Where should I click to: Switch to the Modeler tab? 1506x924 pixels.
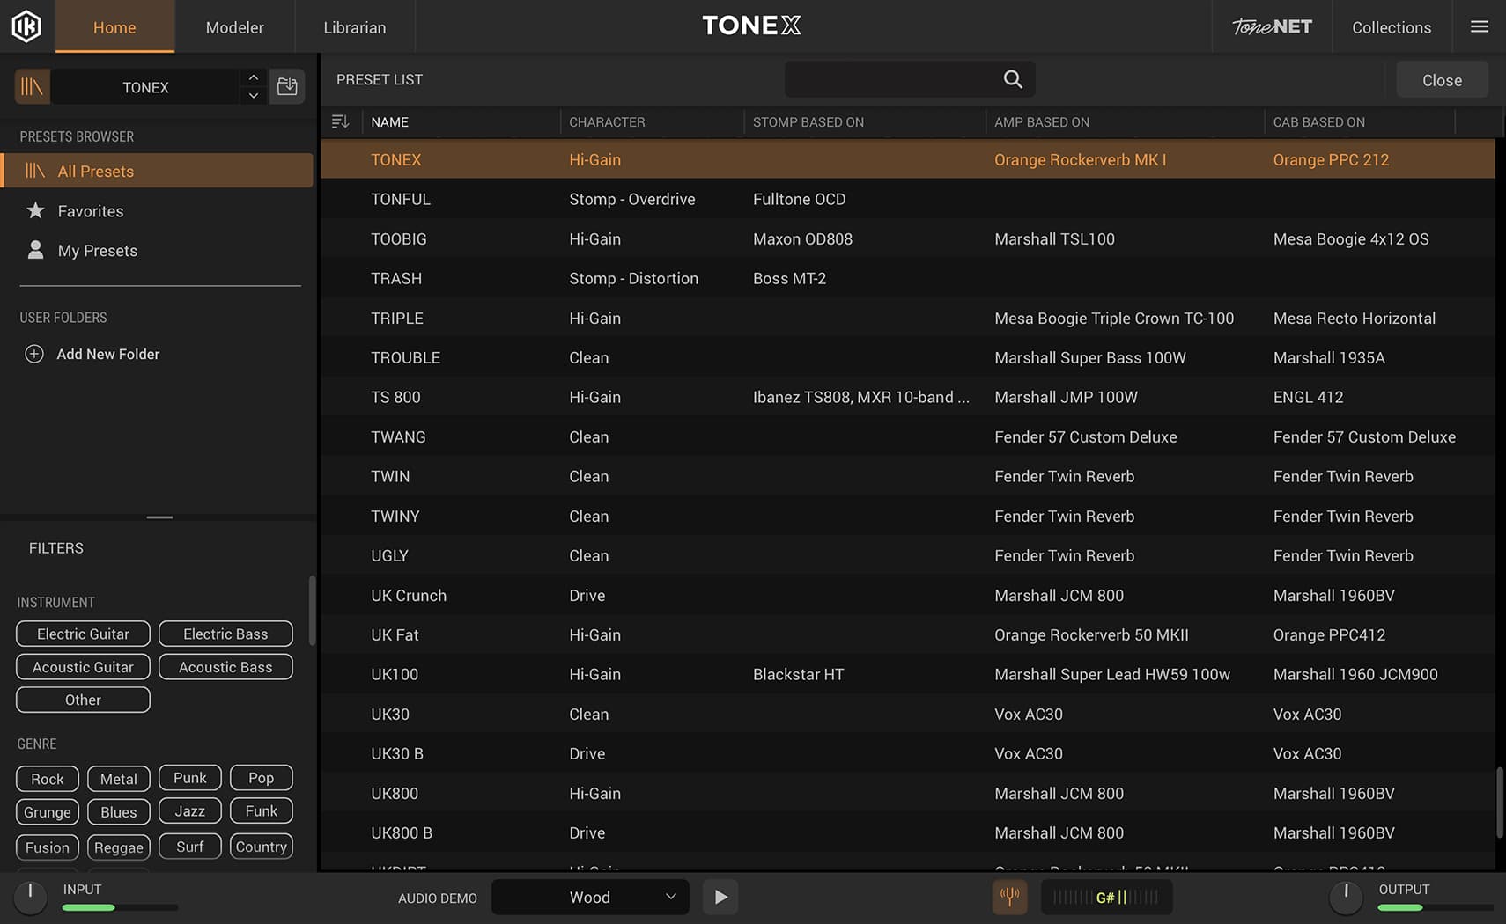tap(234, 27)
